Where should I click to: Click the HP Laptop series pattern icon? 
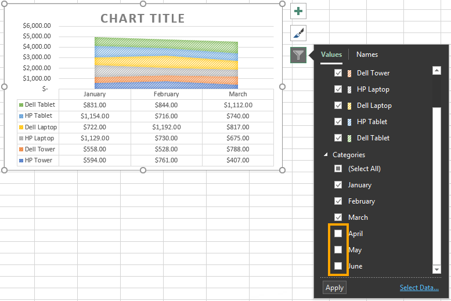click(x=349, y=90)
